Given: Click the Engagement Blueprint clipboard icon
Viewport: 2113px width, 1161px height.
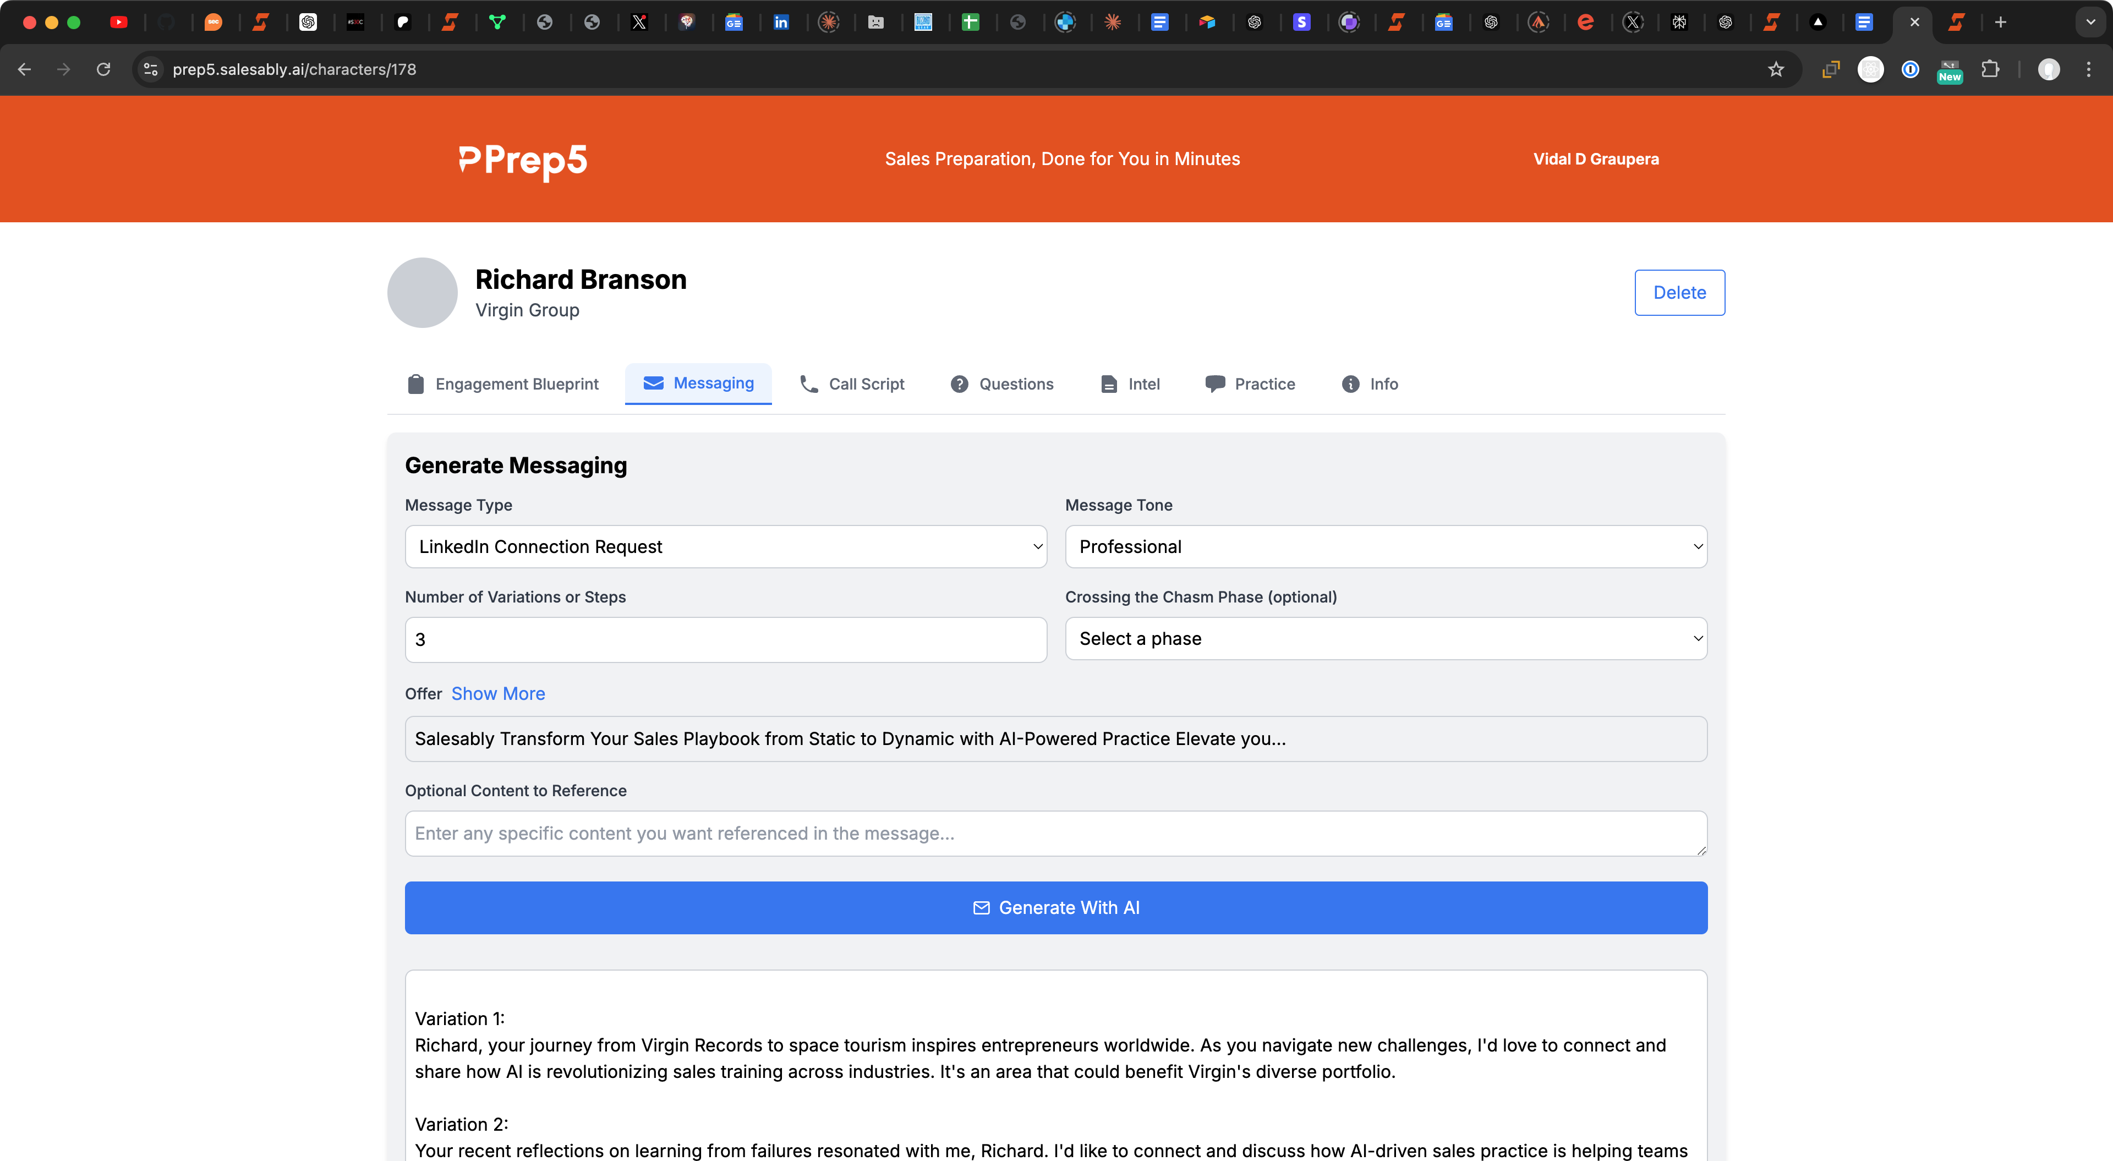Looking at the screenshot, I should pyautogui.click(x=416, y=384).
